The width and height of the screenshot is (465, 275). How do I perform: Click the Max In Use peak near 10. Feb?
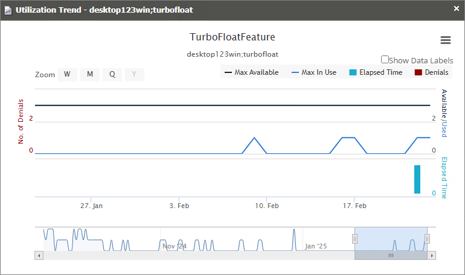[x=254, y=137]
